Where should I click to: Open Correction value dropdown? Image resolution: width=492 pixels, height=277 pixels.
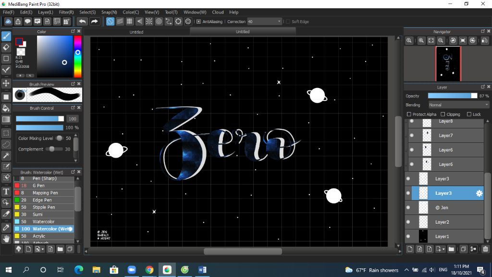coord(279,21)
